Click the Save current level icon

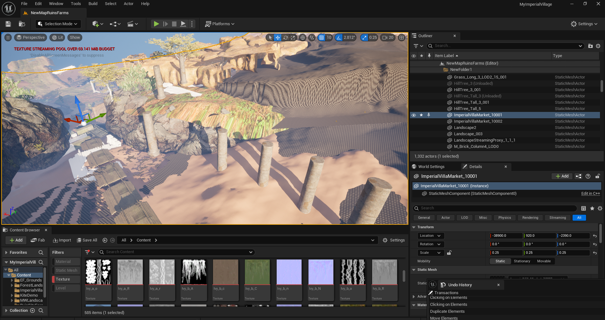(x=8, y=24)
